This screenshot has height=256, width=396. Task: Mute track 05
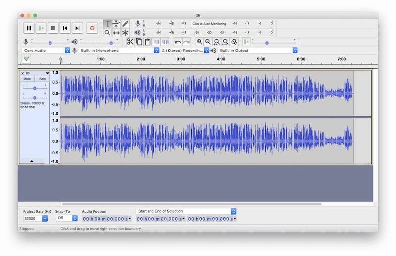pos(27,79)
